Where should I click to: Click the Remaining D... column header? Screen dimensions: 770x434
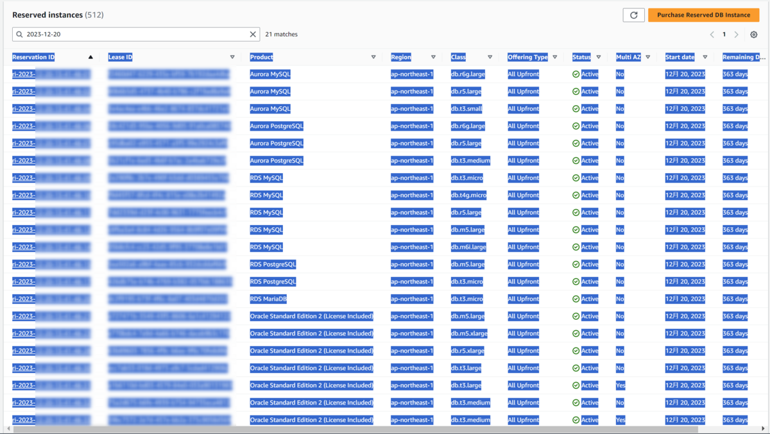coord(744,57)
